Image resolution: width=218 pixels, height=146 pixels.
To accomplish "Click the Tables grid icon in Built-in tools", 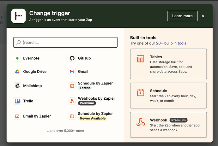I will (141, 59).
